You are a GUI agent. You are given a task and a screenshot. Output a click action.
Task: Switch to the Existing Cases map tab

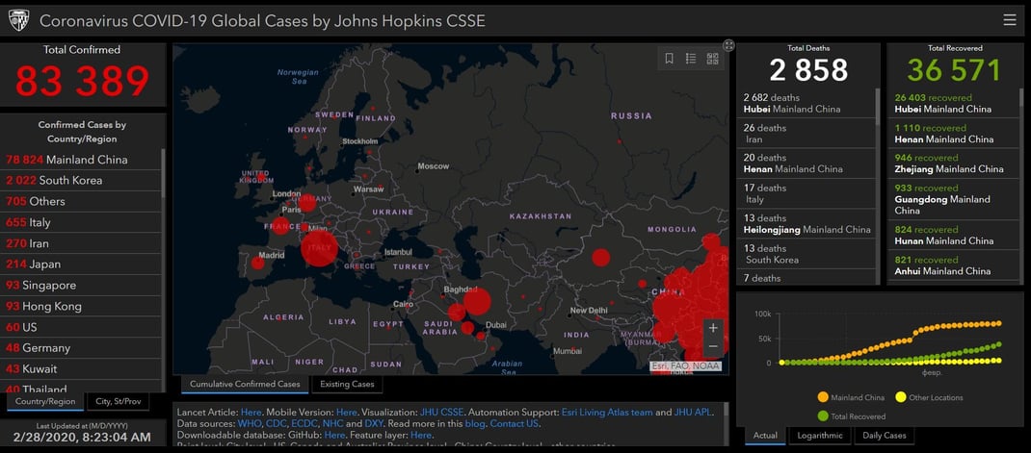point(347,385)
